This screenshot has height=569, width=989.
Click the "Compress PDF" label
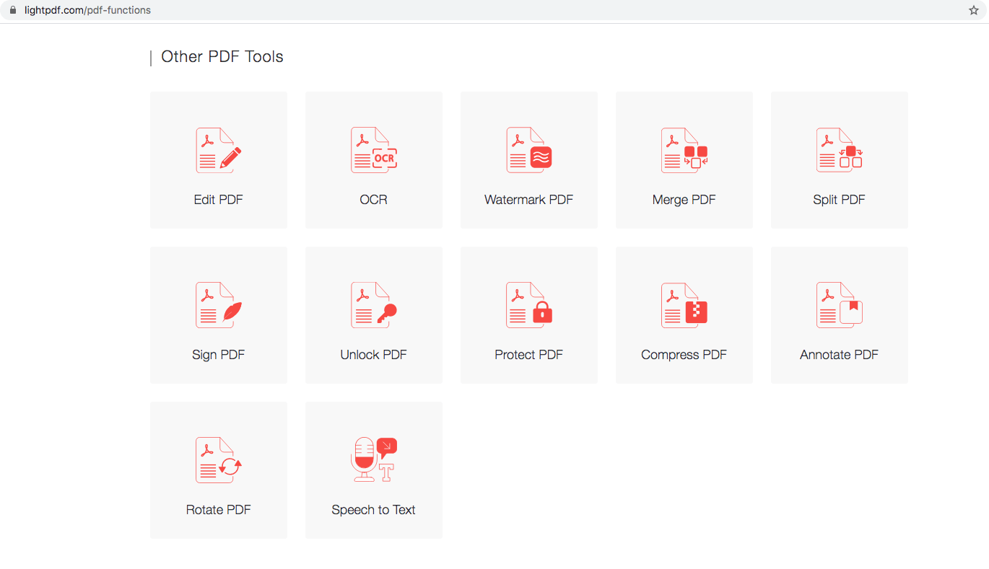point(684,355)
